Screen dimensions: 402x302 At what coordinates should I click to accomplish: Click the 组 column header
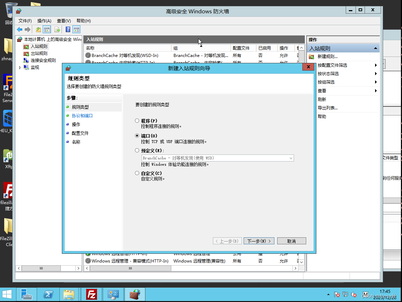pos(201,48)
